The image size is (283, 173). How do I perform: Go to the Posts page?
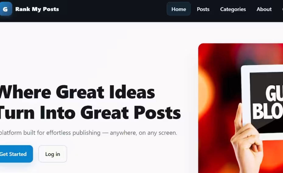tap(203, 9)
